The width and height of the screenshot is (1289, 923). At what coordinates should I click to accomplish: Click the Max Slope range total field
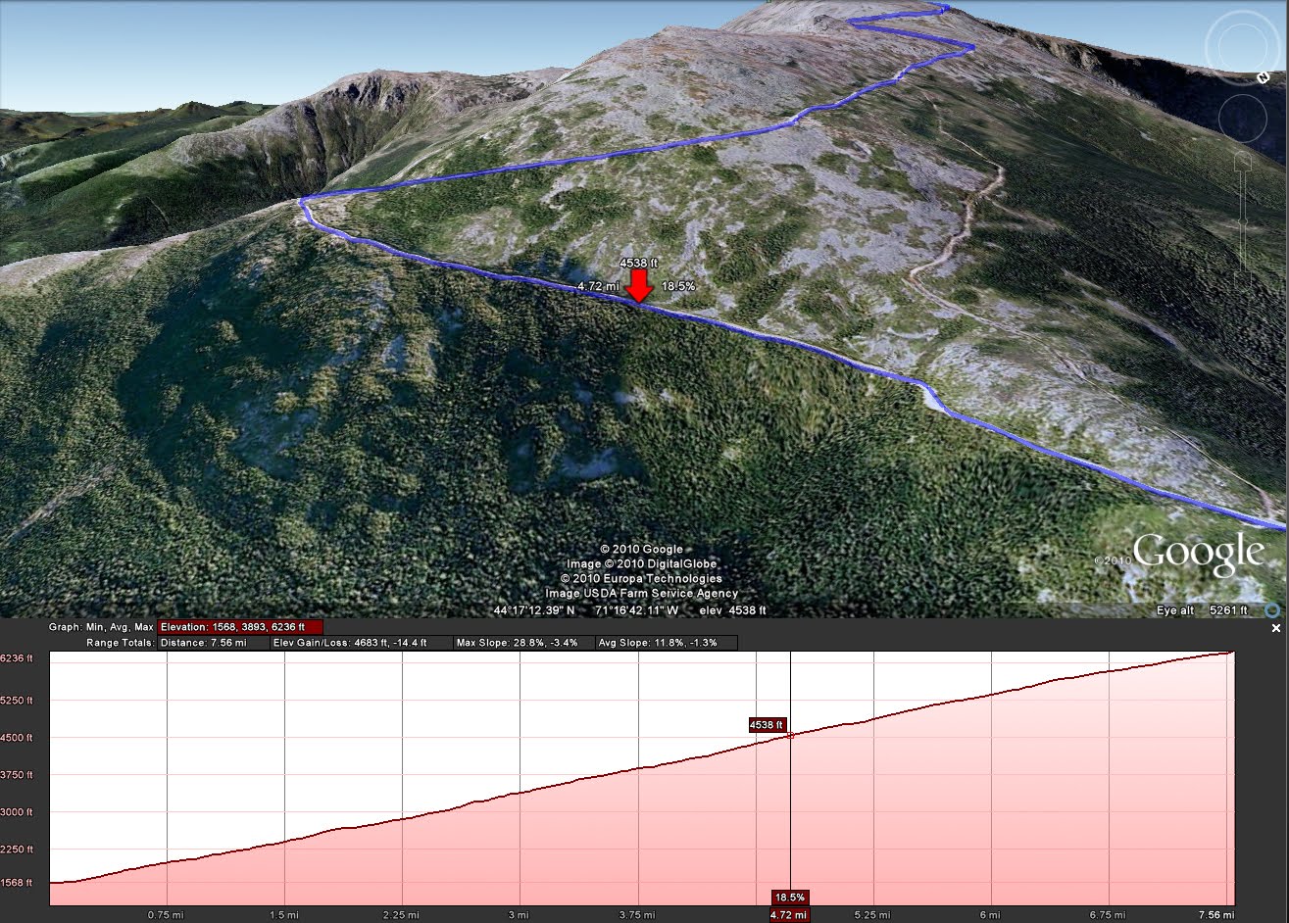(523, 643)
